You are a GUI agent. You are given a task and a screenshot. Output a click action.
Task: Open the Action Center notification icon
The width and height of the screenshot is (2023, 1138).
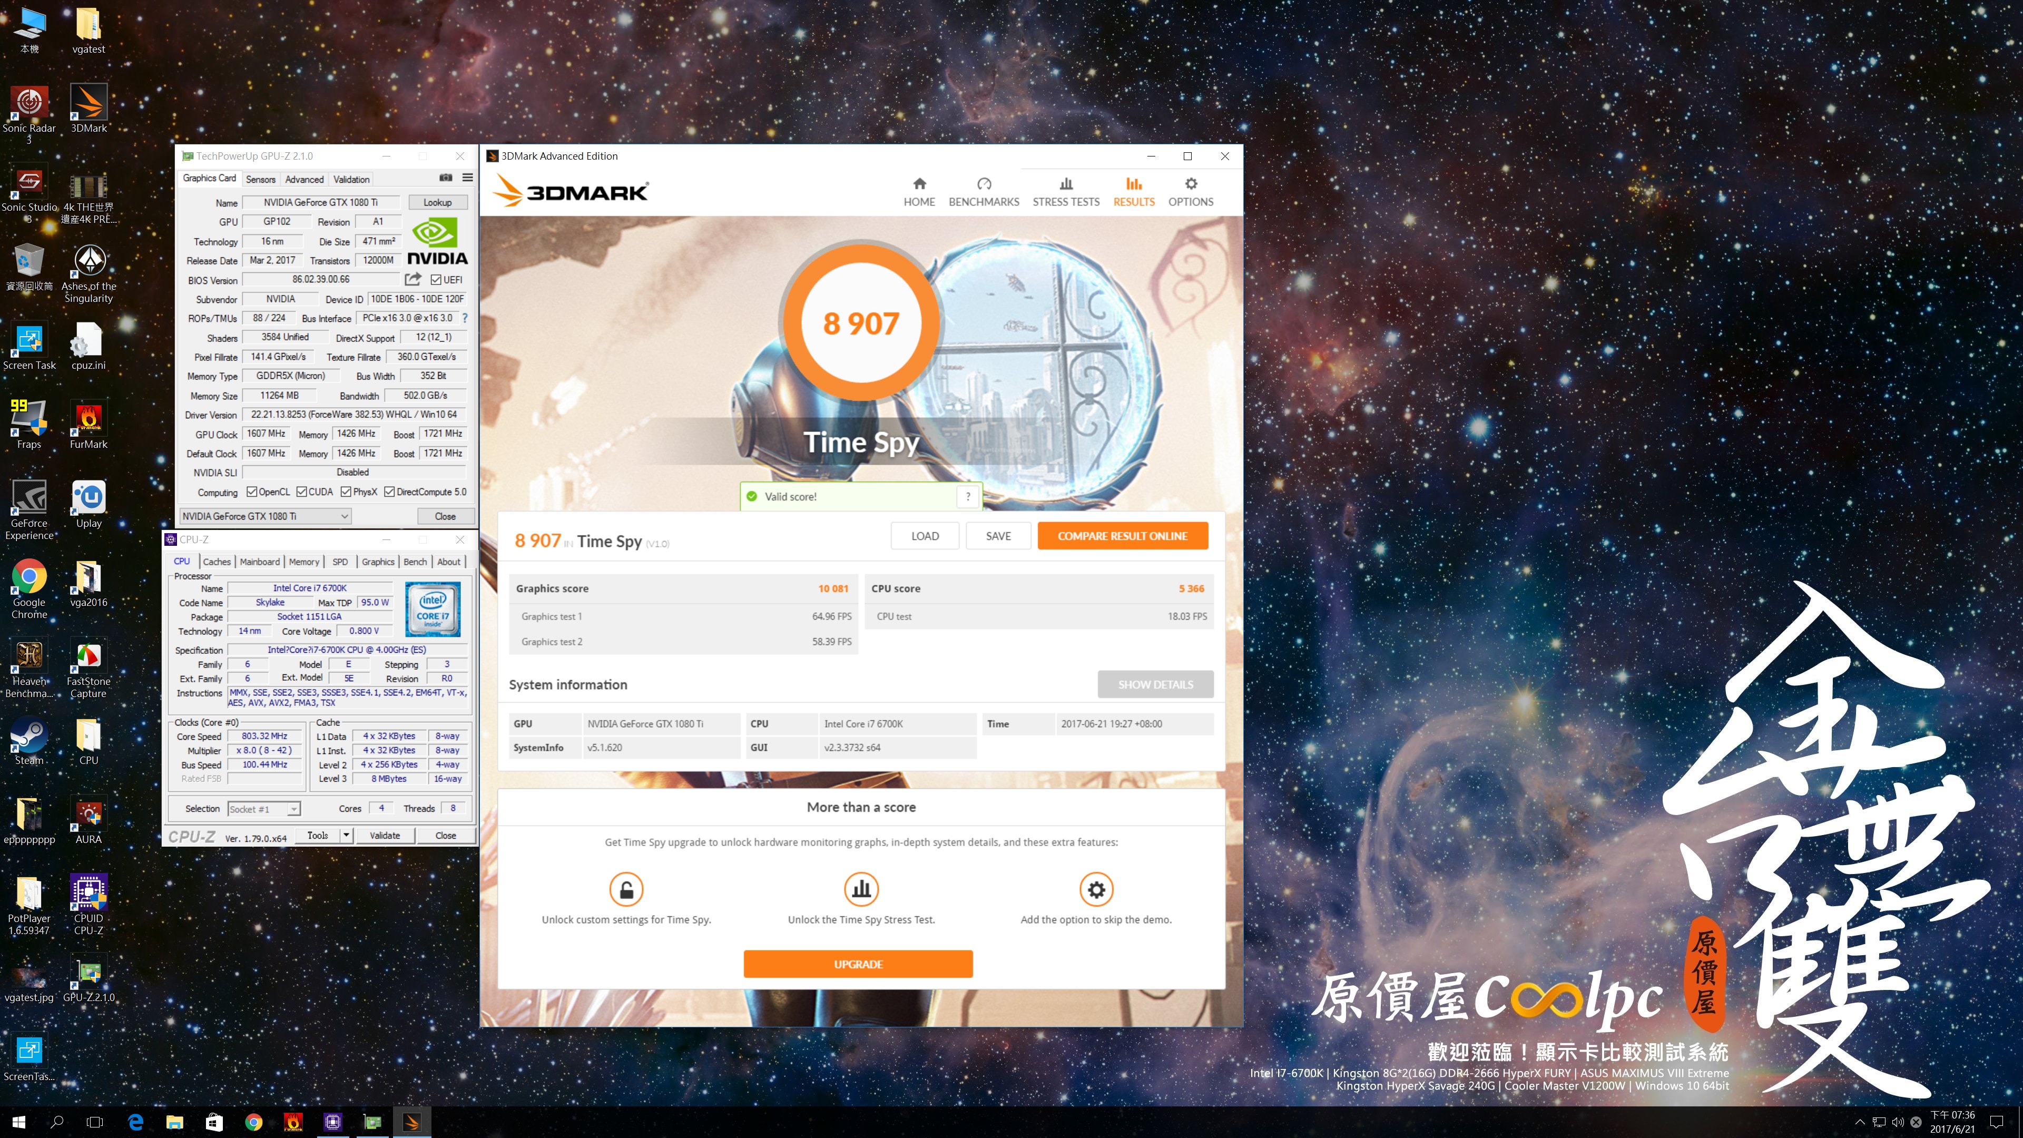(x=1997, y=1122)
